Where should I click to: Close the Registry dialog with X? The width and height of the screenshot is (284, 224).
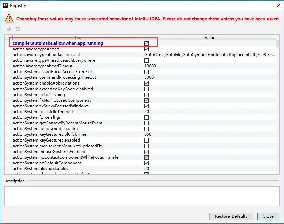pos(279,5)
